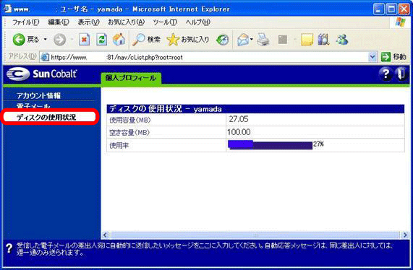Click the Refresh page icon

(x=102, y=40)
